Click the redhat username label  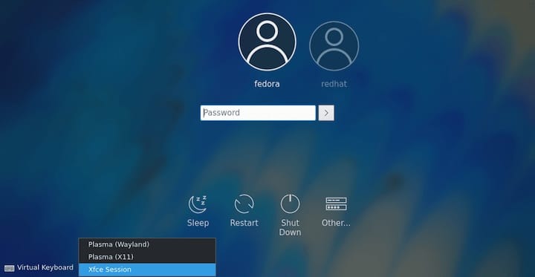(x=334, y=84)
